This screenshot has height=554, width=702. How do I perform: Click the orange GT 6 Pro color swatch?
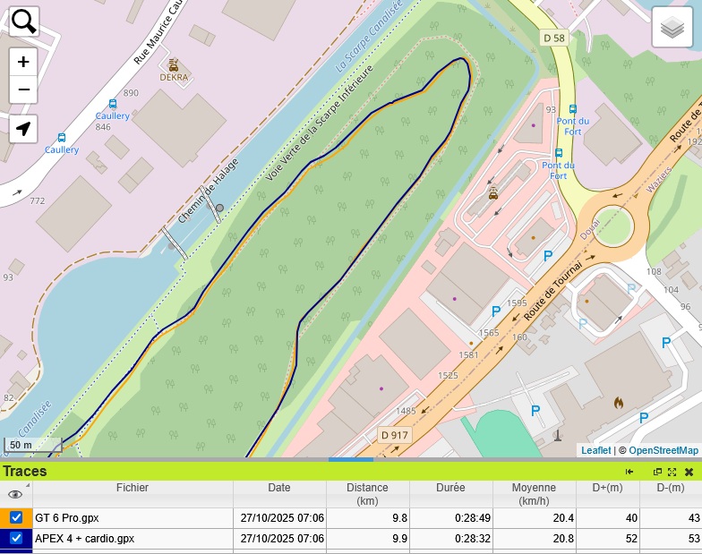pos(4,518)
